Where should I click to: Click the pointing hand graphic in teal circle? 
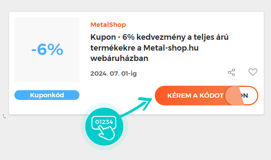point(107,132)
